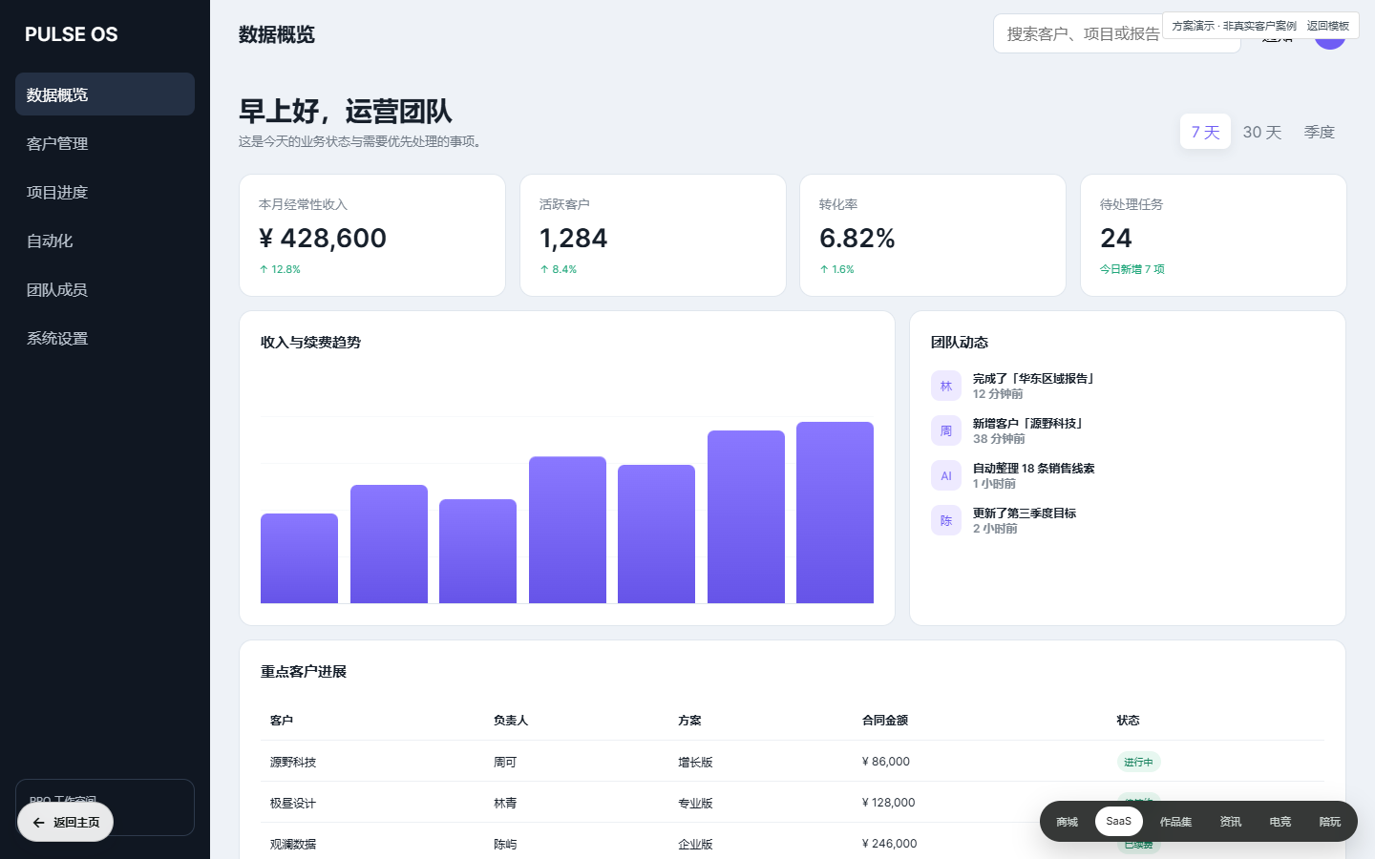Click activity text 完成了「华东区域报告」
Image resolution: width=1375 pixels, height=859 pixels.
click(x=1034, y=379)
